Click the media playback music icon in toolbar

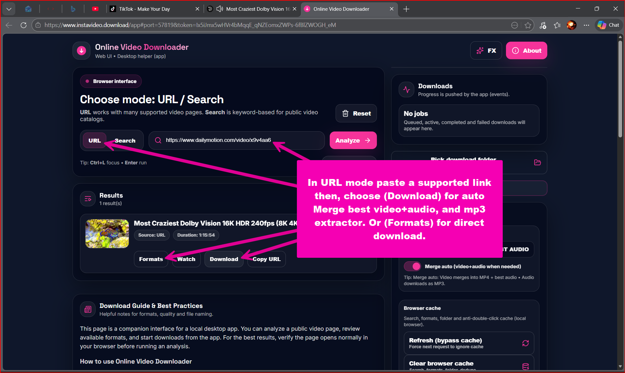(x=543, y=25)
